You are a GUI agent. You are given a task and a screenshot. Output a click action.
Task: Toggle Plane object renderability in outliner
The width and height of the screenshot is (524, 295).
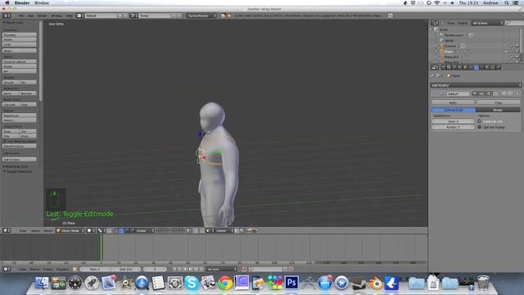[x=517, y=51]
